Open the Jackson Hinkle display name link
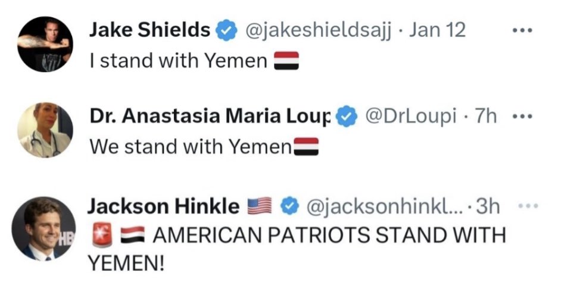 point(164,206)
